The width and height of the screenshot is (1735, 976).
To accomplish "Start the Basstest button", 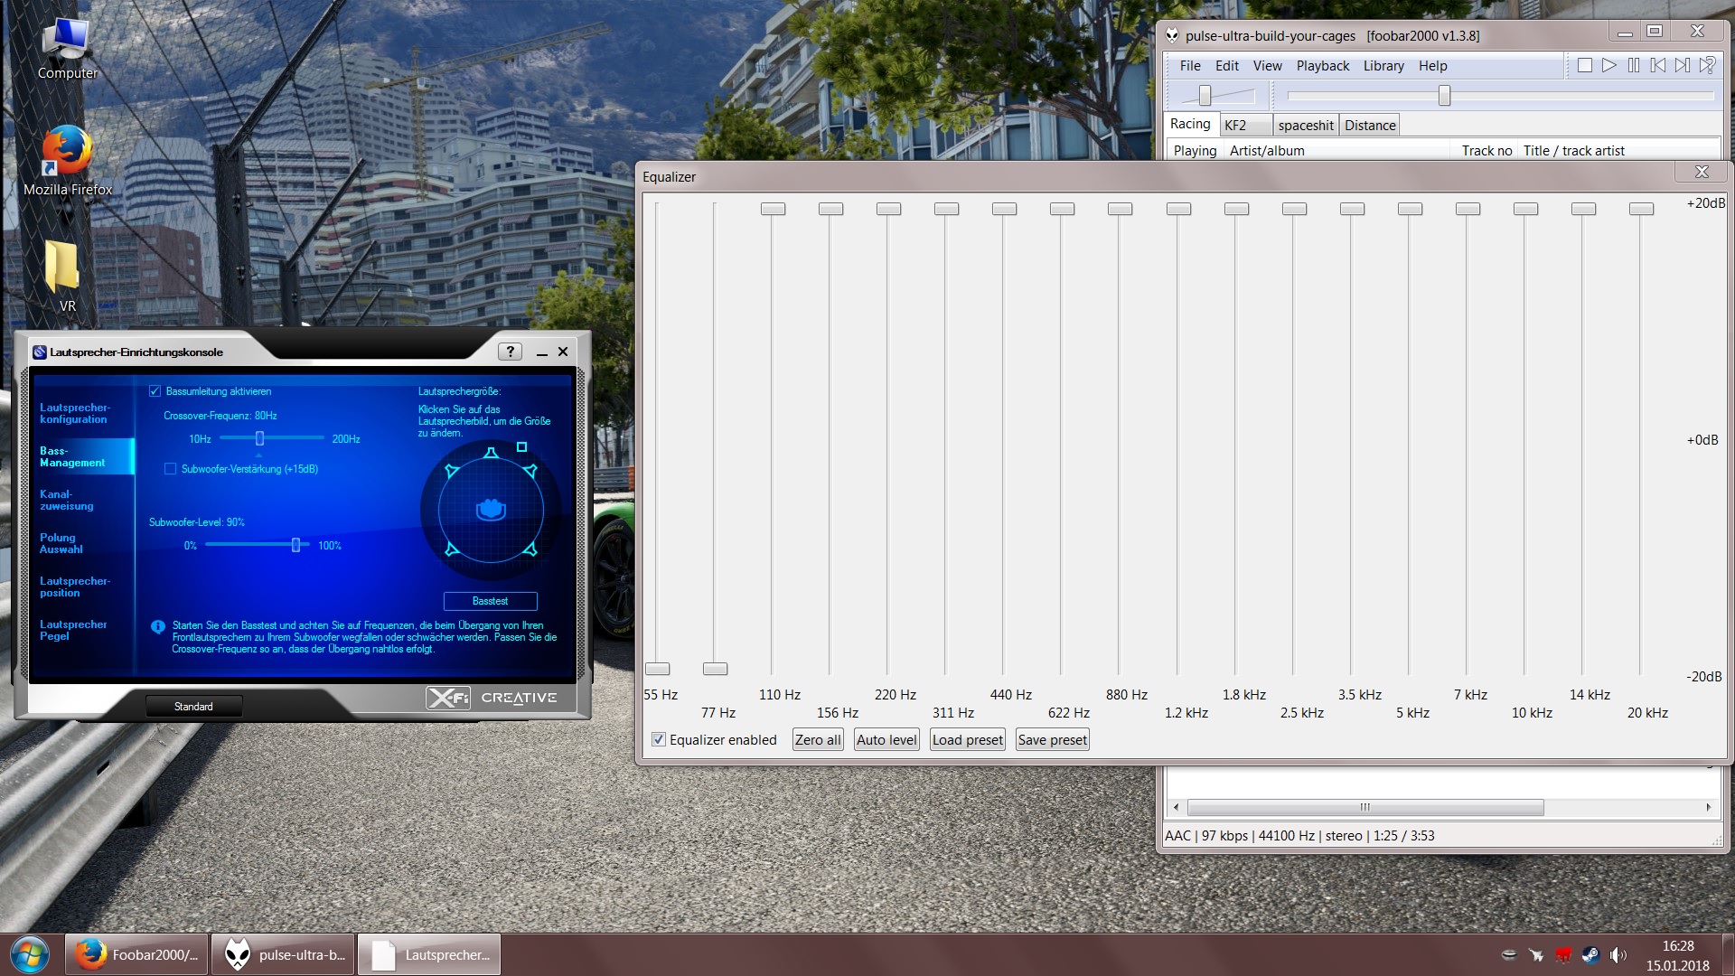I will (490, 601).
